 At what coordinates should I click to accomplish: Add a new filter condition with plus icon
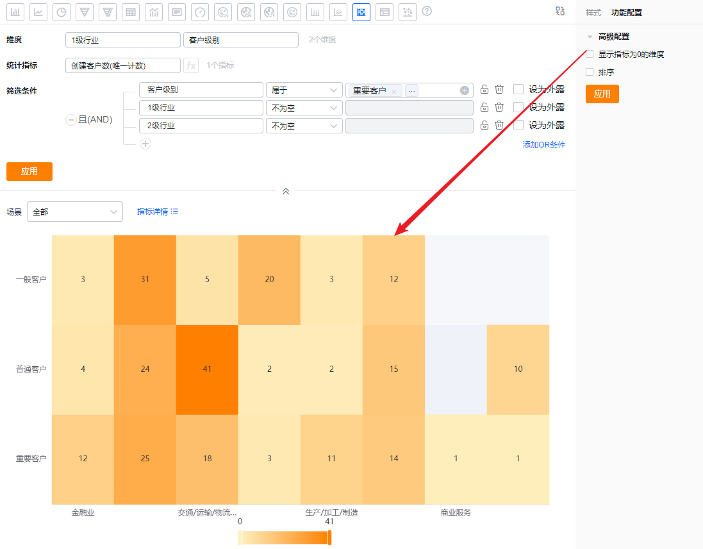[x=145, y=144]
